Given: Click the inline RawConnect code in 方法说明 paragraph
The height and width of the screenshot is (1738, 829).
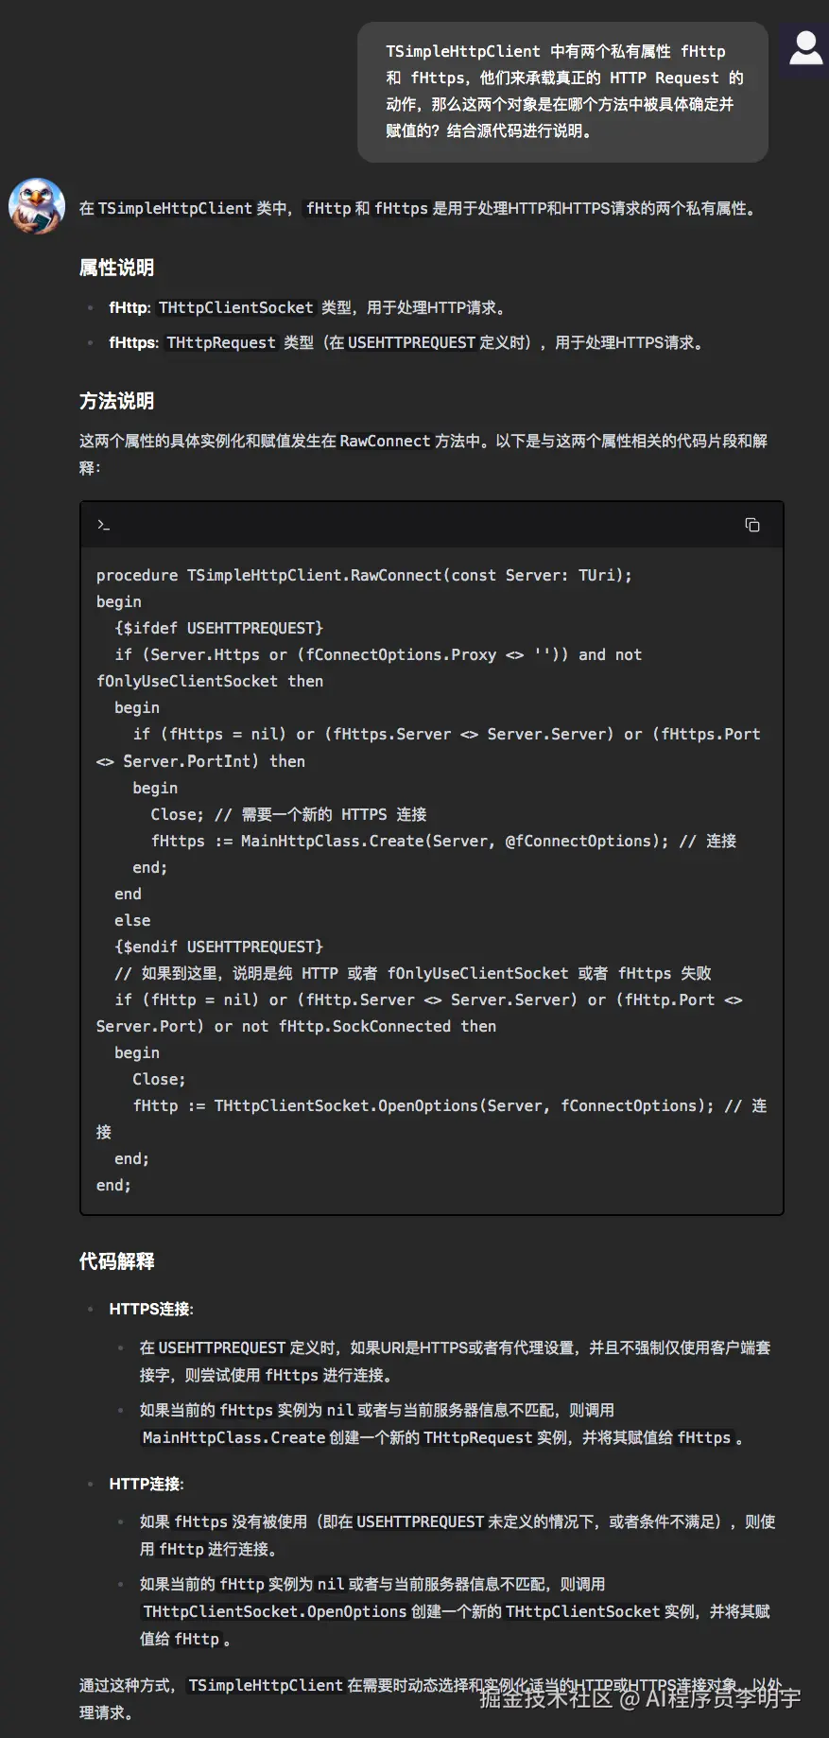Looking at the screenshot, I should pyautogui.click(x=385, y=441).
